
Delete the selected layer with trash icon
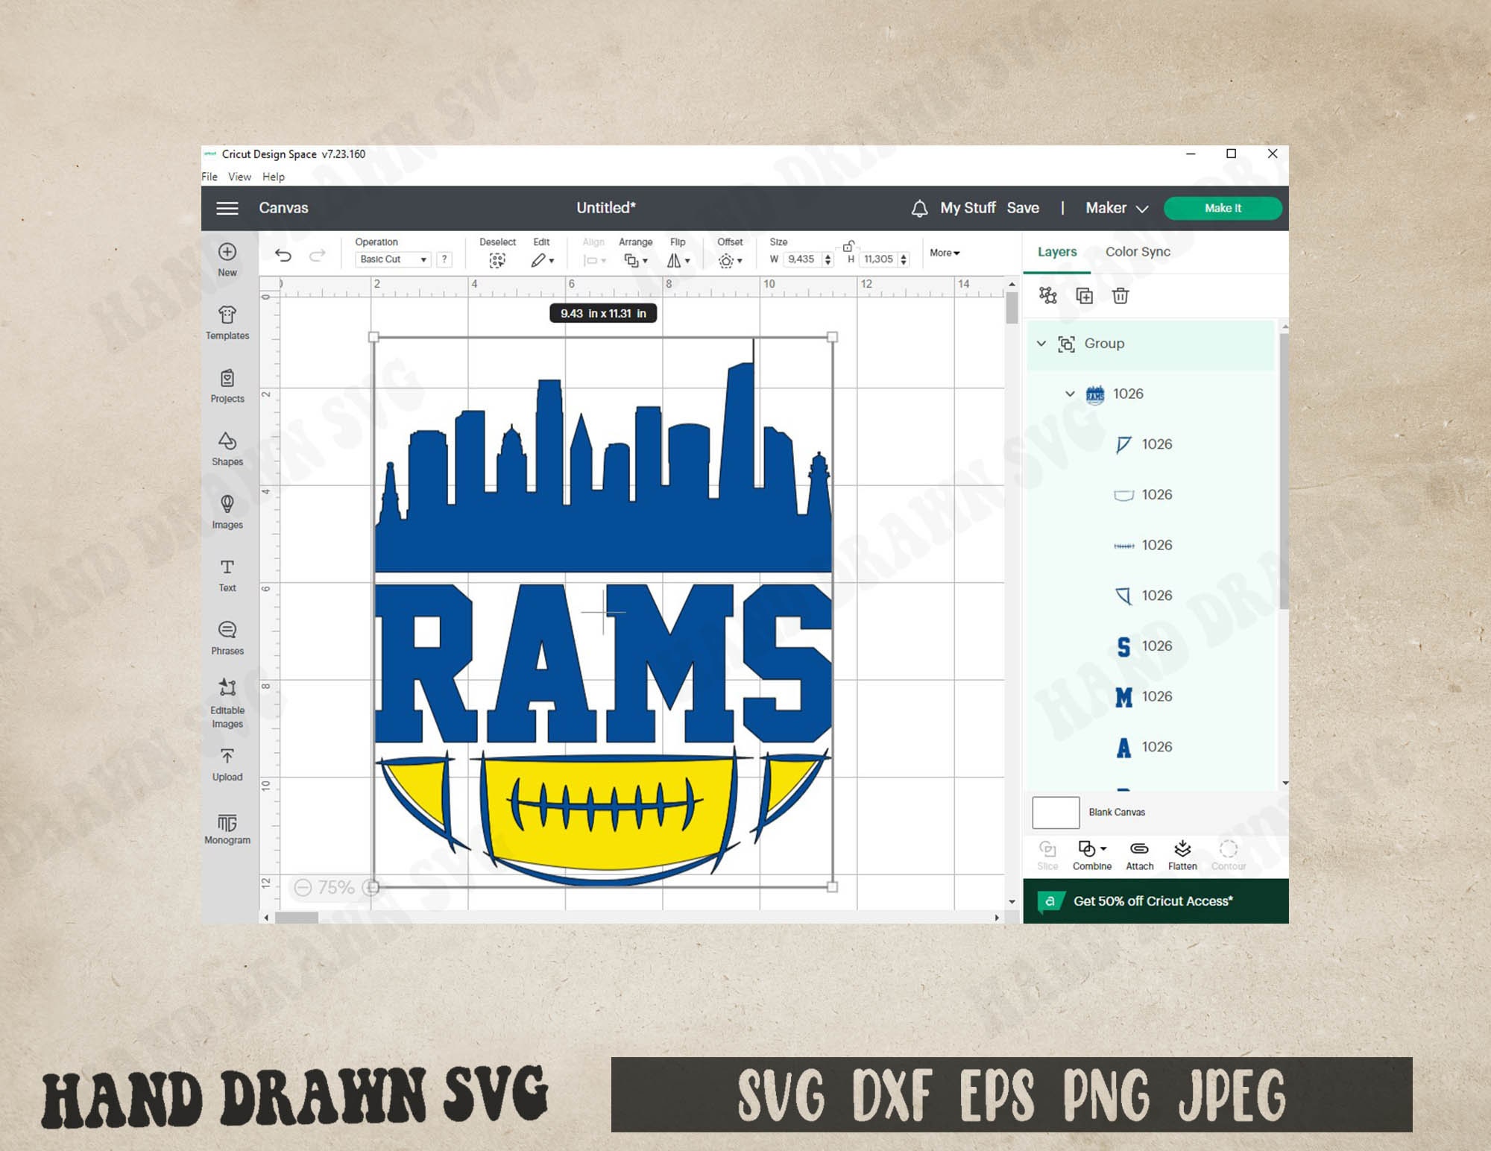pyautogui.click(x=1120, y=296)
